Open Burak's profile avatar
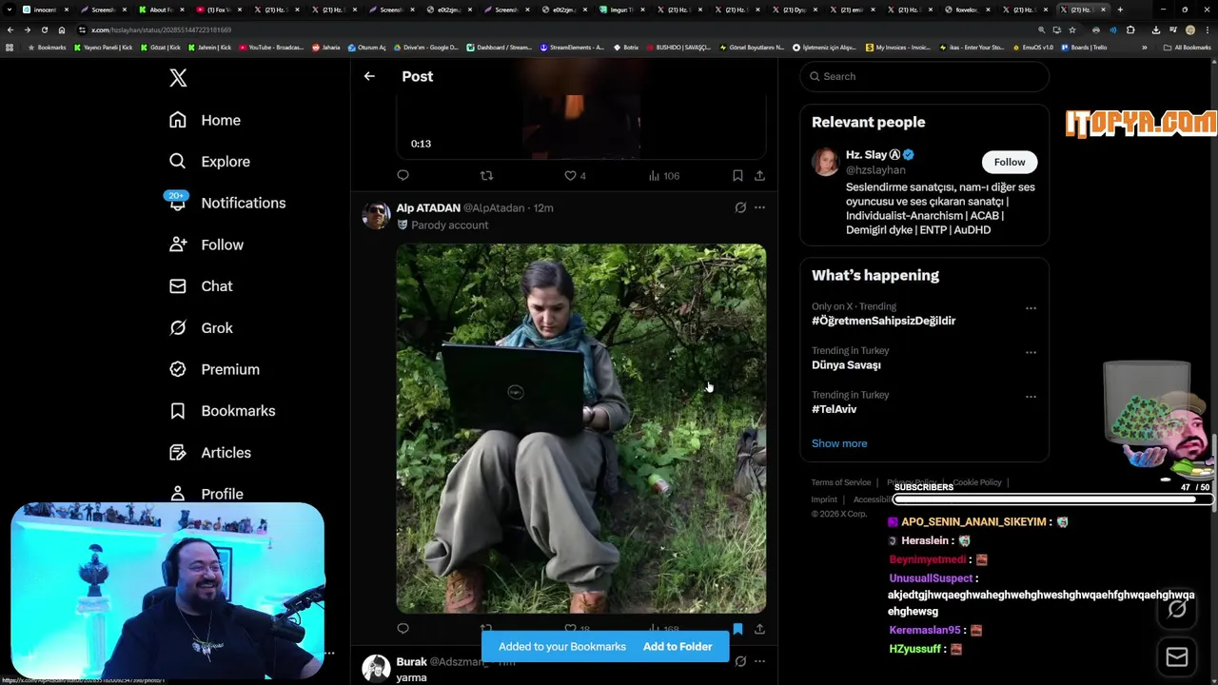The image size is (1218, 685). click(x=376, y=668)
